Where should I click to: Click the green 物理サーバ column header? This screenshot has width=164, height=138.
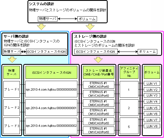(11, 72)
